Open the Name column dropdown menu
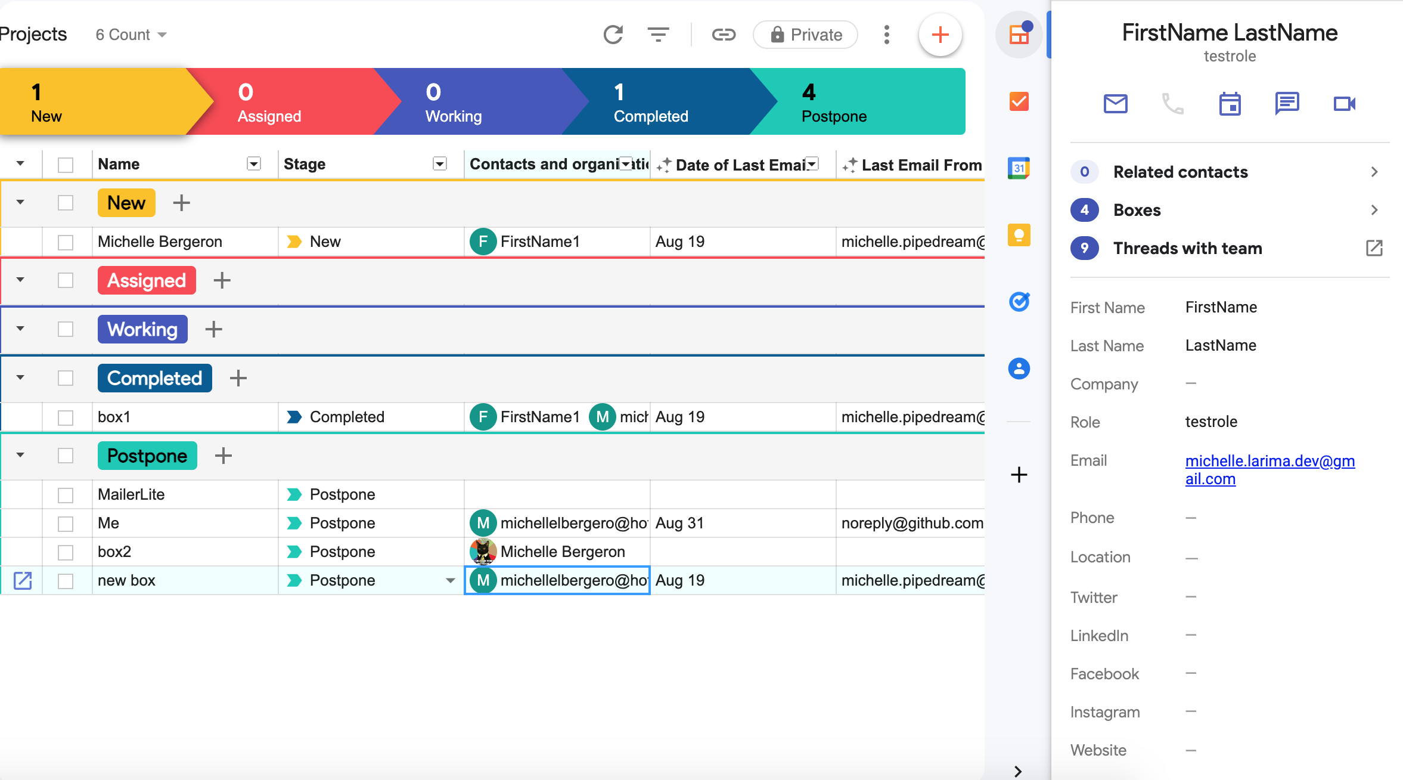This screenshot has height=780, width=1403. (254, 164)
